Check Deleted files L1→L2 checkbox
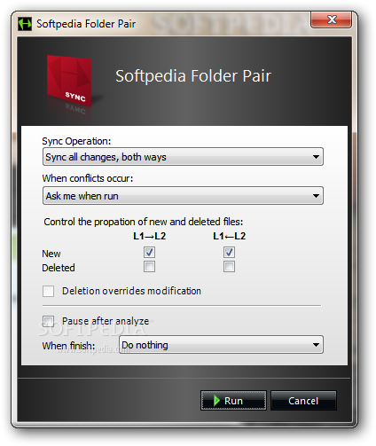This screenshot has width=376, height=446. 149,267
